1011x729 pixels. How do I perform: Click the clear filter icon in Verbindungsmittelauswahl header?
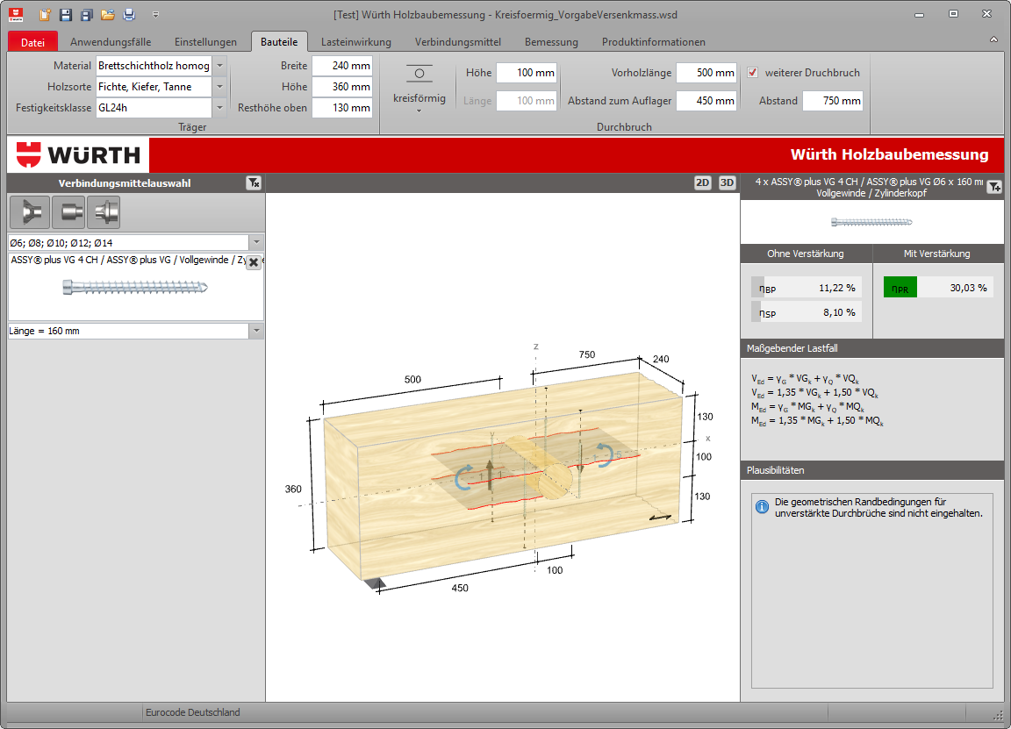254,183
